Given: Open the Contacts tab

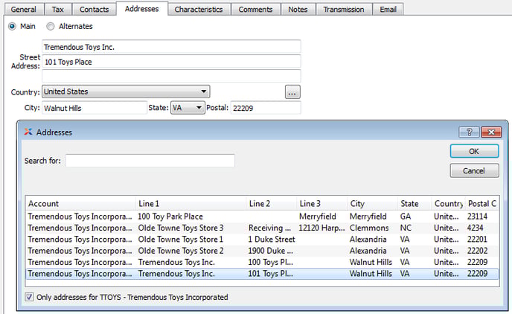Looking at the screenshot, I should (94, 10).
